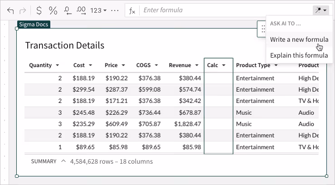This screenshot has height=185, width=335.
Task: Click into the Enter formula field
Action: (x=227, y=10)
